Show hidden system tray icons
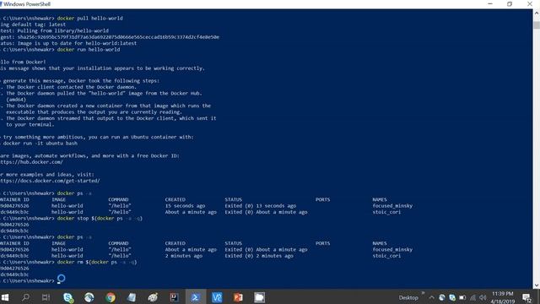Image resolution: width=540 pixels, height=304 pixels. pos(431,297)
